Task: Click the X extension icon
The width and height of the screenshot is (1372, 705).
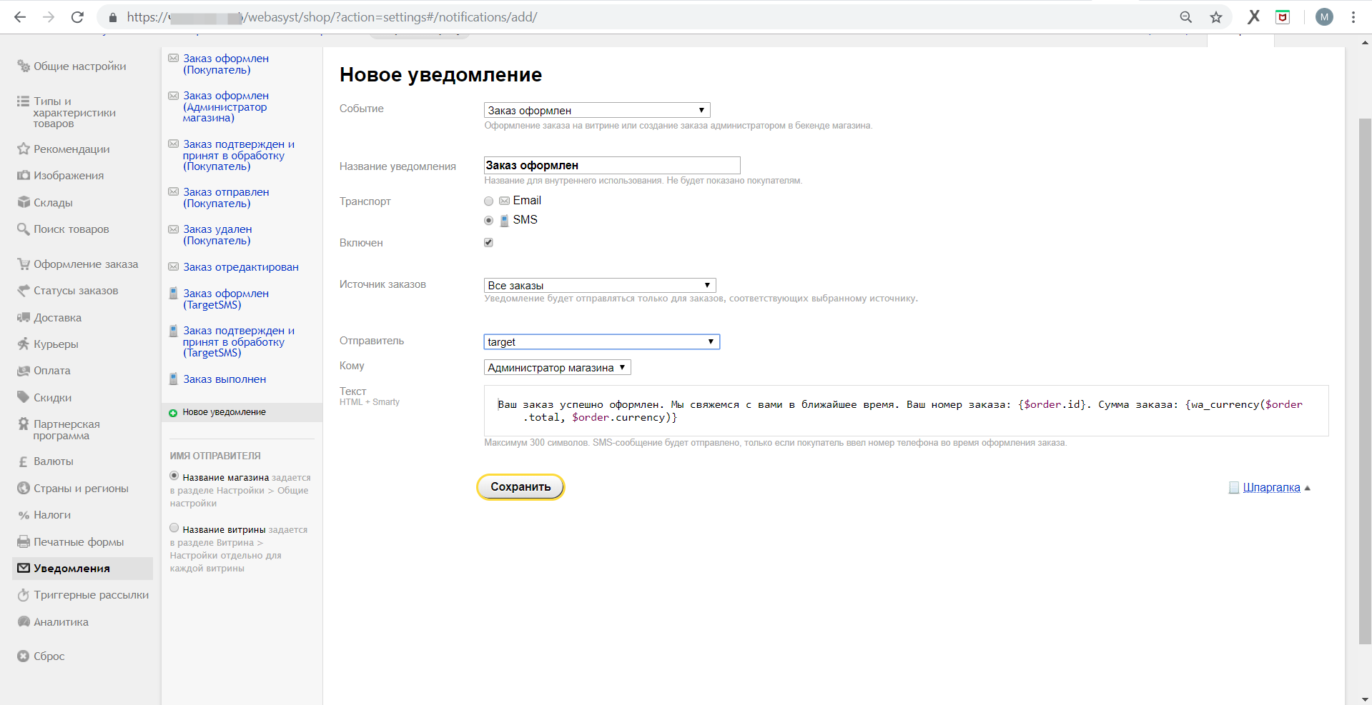Action: coord(1254,17)
